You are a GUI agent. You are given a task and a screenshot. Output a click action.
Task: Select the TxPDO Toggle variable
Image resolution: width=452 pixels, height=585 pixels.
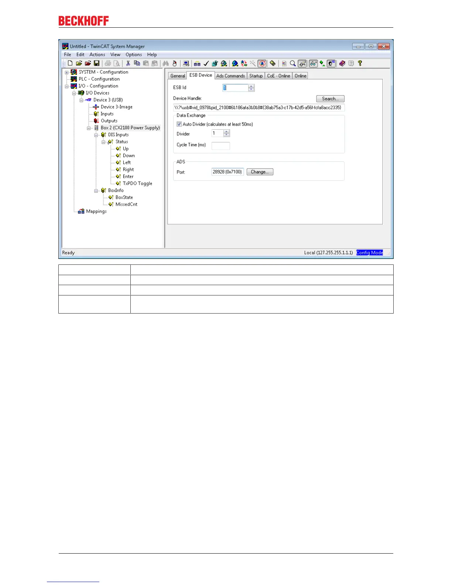[x=137, y=183]
